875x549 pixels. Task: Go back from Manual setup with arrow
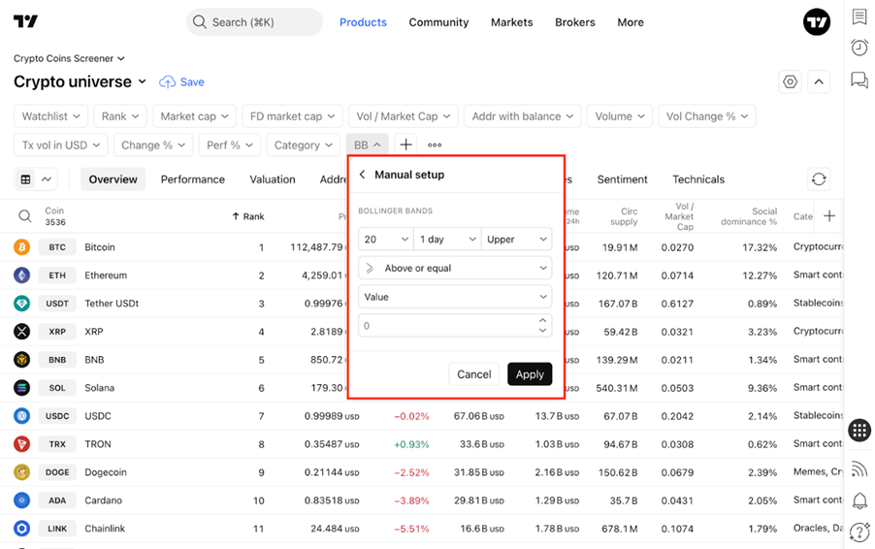point(362,175)
